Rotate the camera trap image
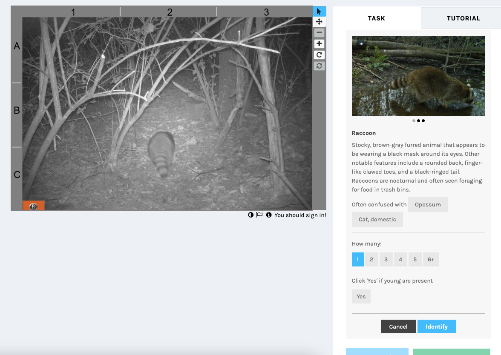The image size is (501, 355). (319, 55)
